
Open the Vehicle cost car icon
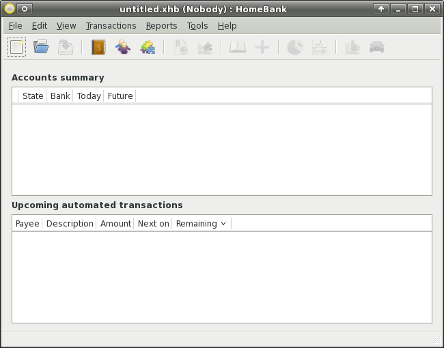click(x=377, y=47)
